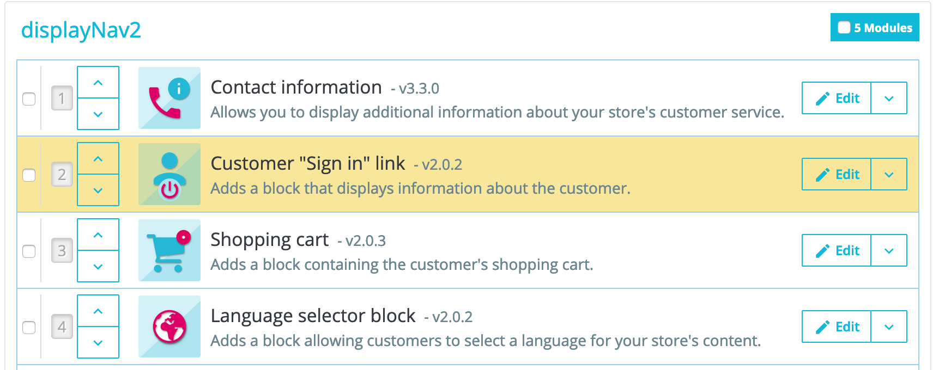
Task: Move Customer Sign in link up
Action: [98, 158]
